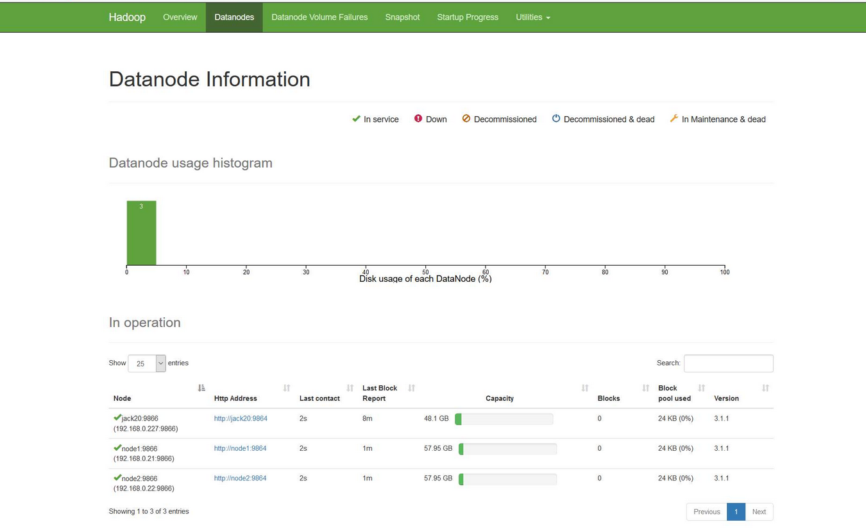
Task: Click the Version column header text
Action: pyautogui.click(x=726, y=399)
